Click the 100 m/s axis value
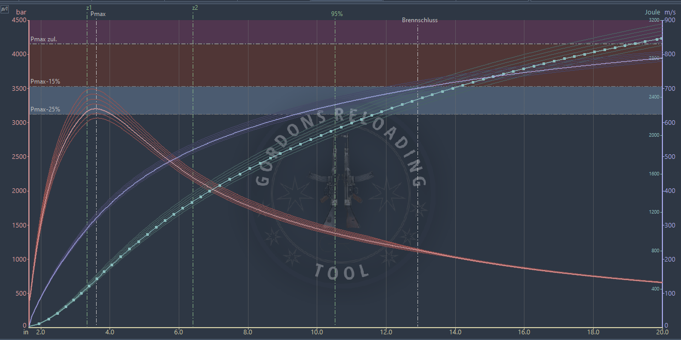Image resolution: width=681 pixels, height=340 pixels. (x=670, y=294)
